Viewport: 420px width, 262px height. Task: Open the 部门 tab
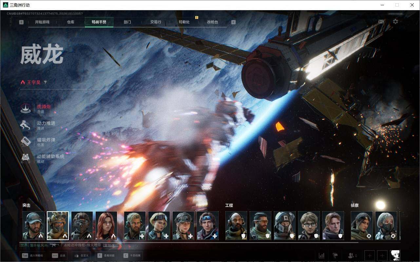[127, 22]
